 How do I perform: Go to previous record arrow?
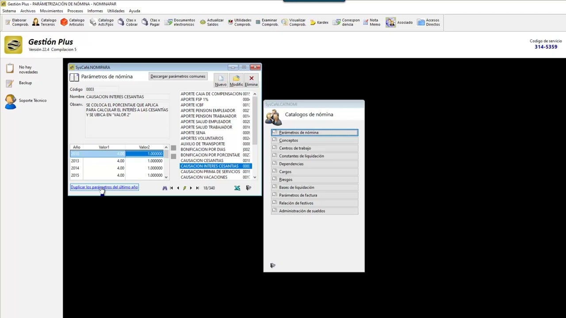point(178,188)
